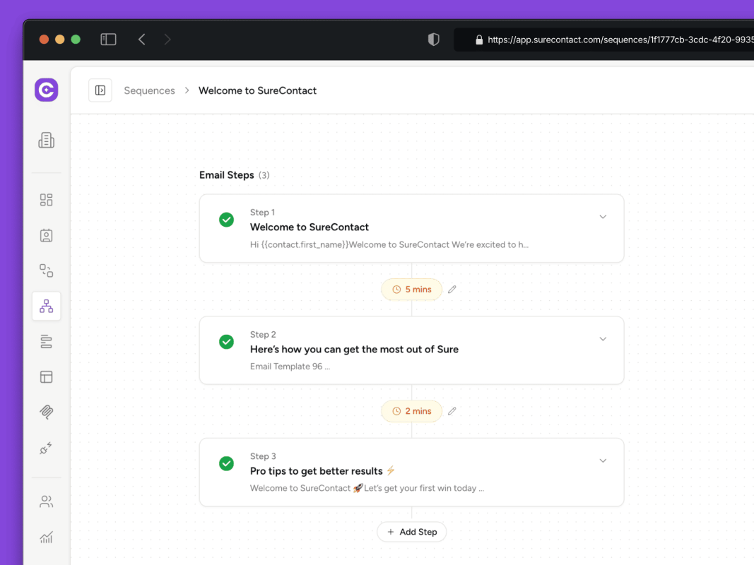Expand Step 3 Pro tips details
The width and height of the screenshot is (754, 565).
tap(603, 460)
